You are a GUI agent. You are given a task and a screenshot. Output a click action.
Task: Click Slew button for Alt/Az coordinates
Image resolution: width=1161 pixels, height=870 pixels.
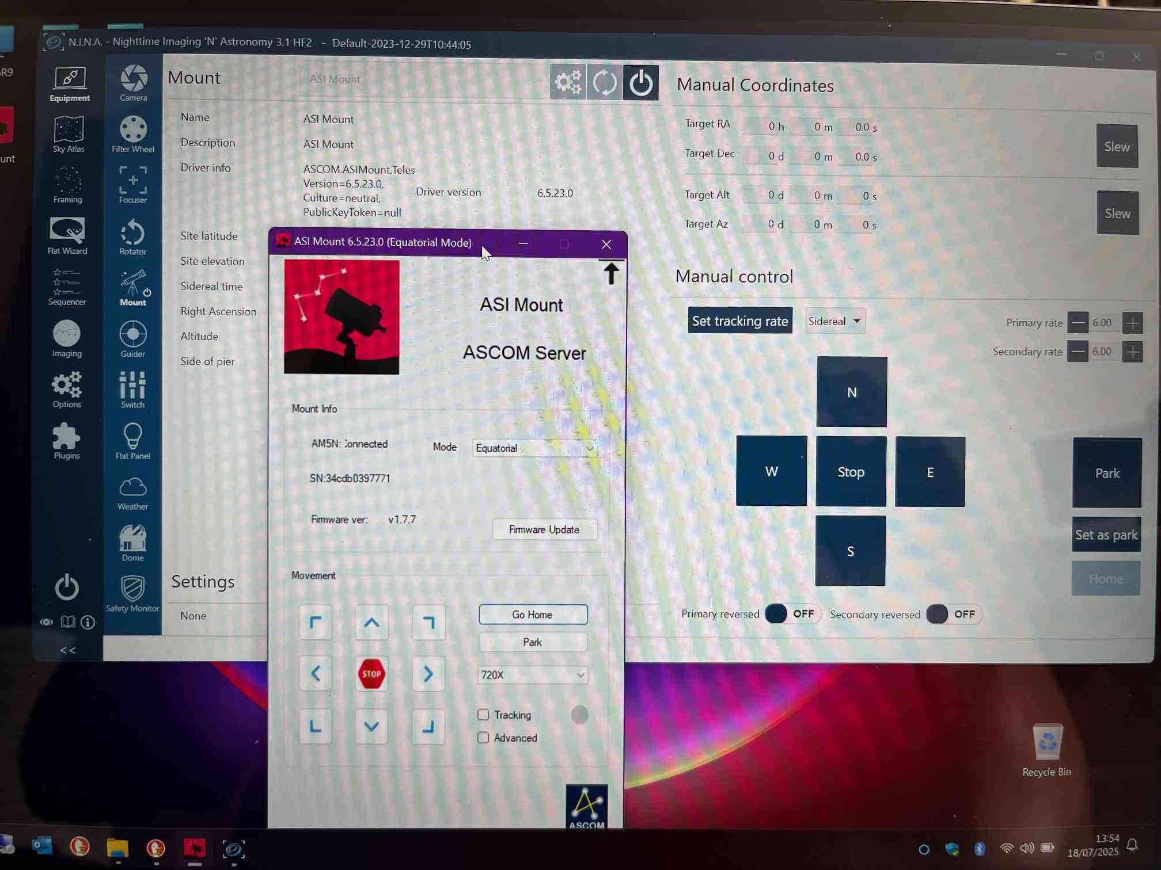coord(1118,213)
